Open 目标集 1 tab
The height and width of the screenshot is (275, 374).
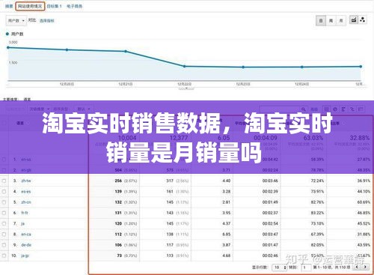tap(54, 6)
